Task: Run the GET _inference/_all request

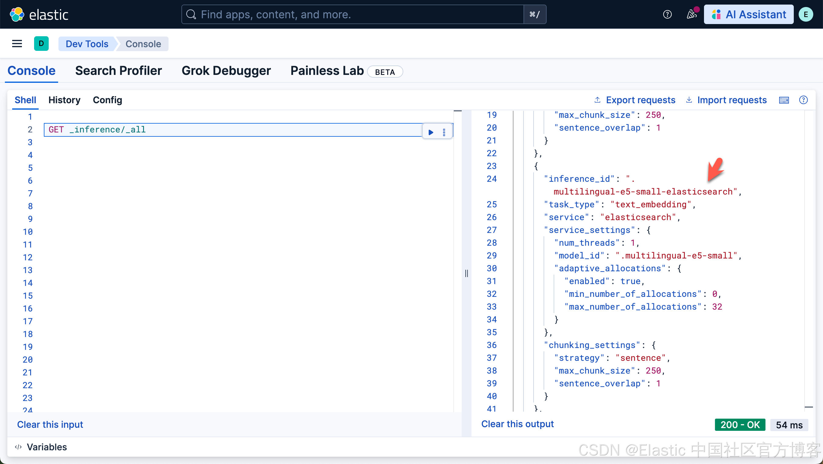Action: click(x=431, y=132)
